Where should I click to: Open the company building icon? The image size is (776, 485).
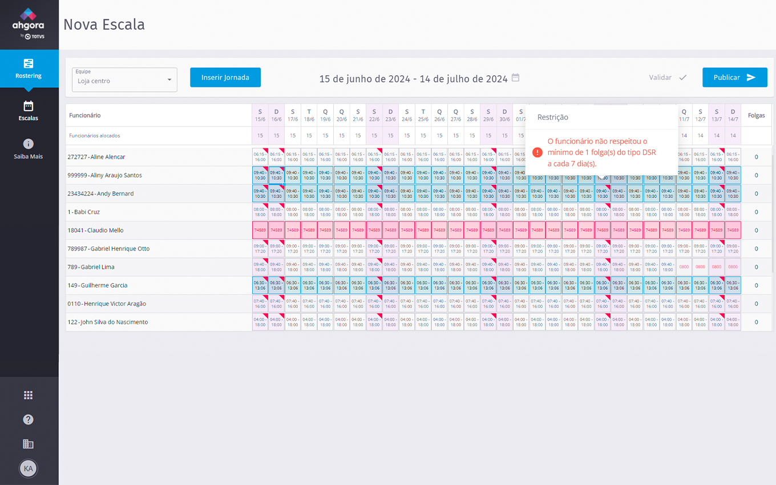tap(29, 444)
